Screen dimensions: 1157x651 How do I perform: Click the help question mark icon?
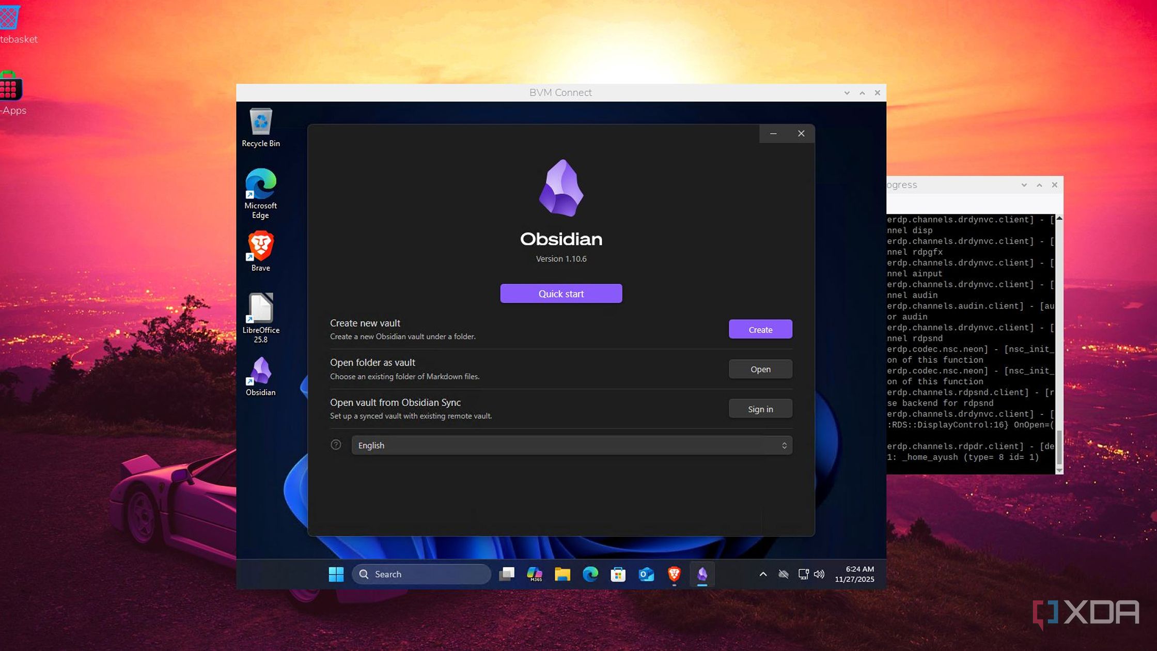[x=336, y=445]
